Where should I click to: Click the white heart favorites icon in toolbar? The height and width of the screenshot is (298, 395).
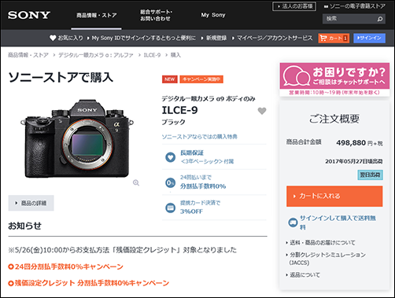pyautogui.click(x=53, y=39)
